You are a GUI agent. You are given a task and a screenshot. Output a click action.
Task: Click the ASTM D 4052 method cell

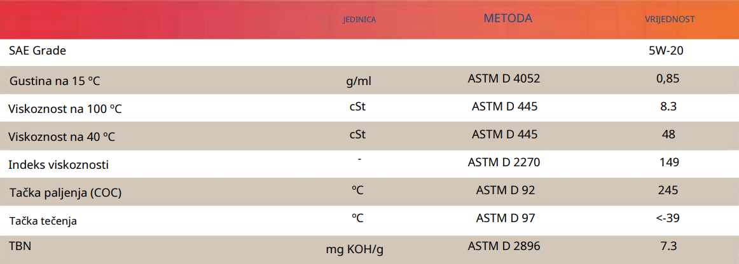pyautogui.click(x=504, y=79)
